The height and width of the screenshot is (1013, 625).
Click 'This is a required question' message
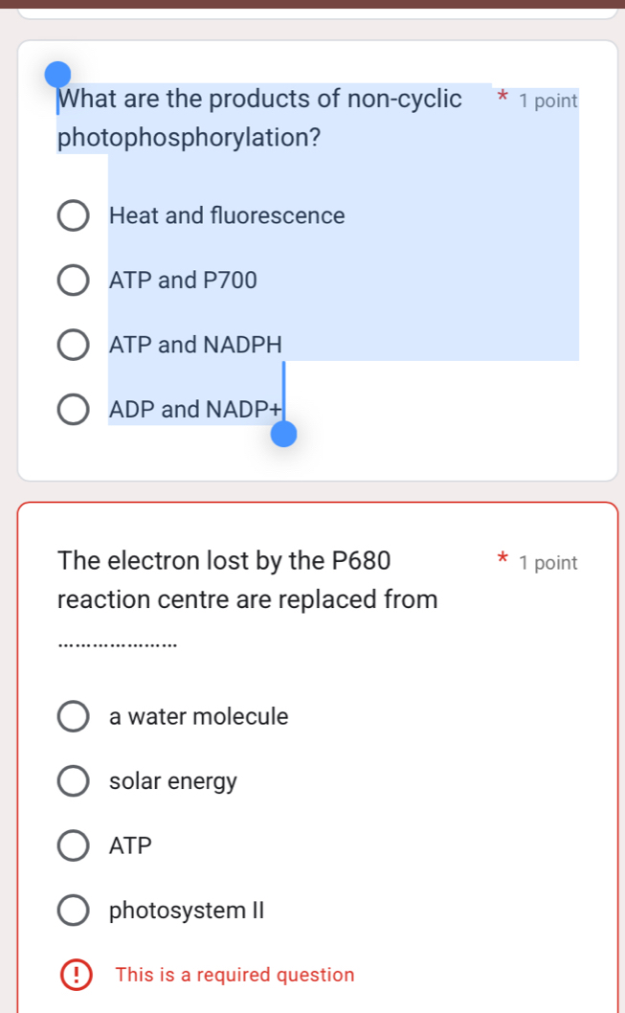pos(234,975)
